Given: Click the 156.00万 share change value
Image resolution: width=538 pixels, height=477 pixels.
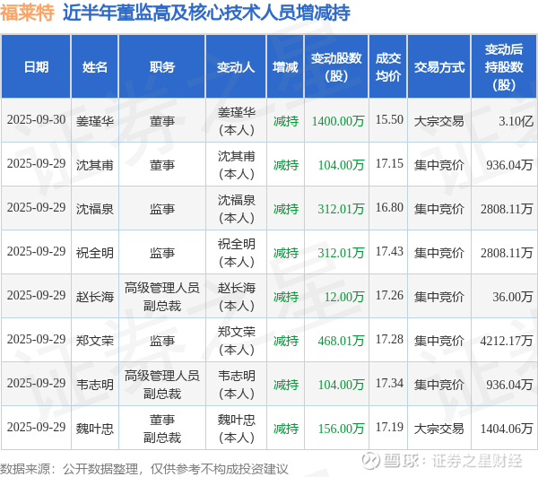Looking at the screenshot, I should (341, 429).
